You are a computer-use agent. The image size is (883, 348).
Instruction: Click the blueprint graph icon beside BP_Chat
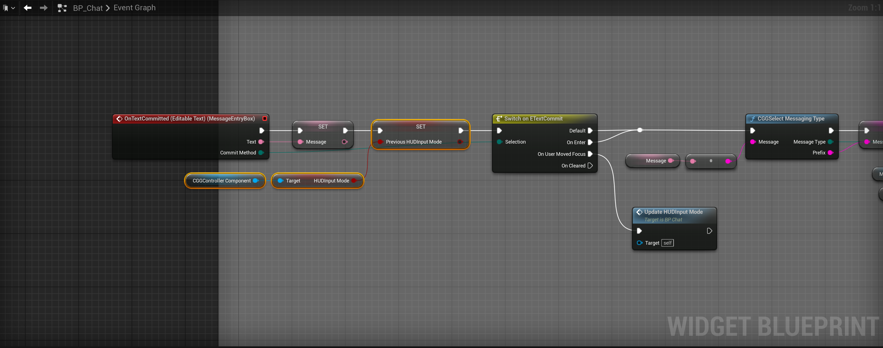tap(62, 8)
